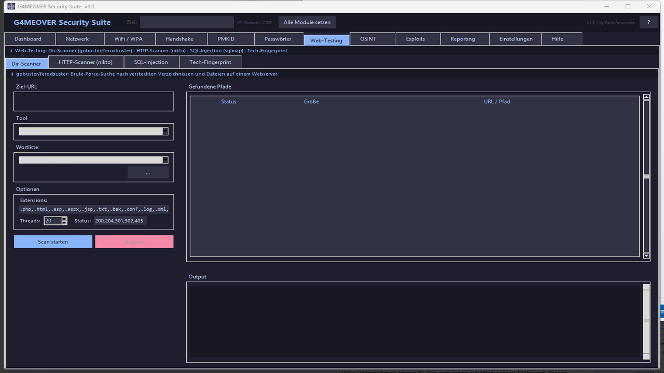Minimize the G4MEOVER window

[606, 6]
